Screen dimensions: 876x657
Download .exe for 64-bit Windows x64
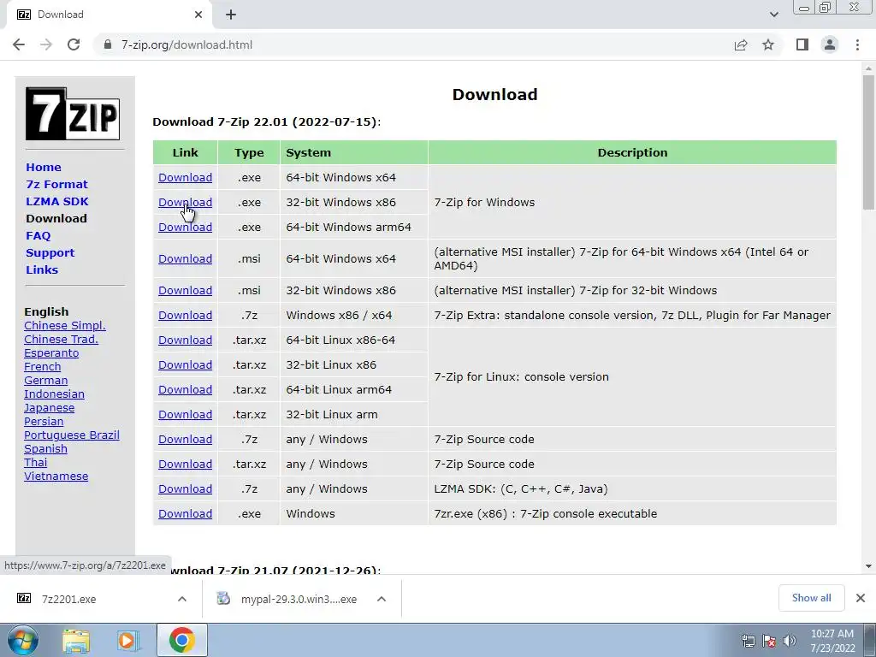coord(185,178)
